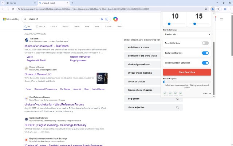Click 'Register with Email' sublink
Image resolution: width=233 pixels, height=146 pixels.
tap(36, 61)
